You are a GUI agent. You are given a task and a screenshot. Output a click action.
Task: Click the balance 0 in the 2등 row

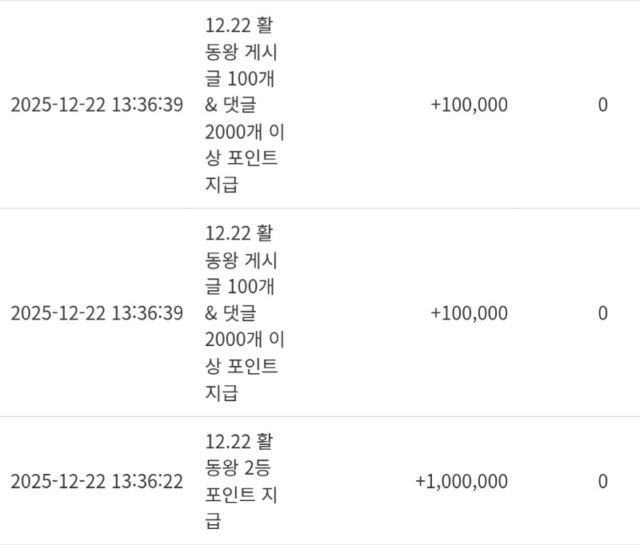point(602,482)
